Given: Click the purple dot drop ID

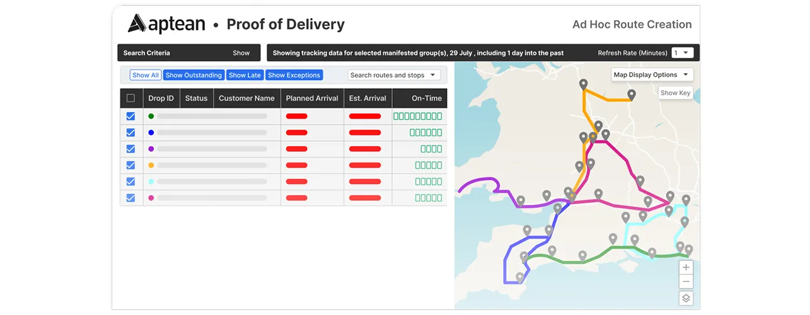Looking at the screenshot, I should (151, 149).
